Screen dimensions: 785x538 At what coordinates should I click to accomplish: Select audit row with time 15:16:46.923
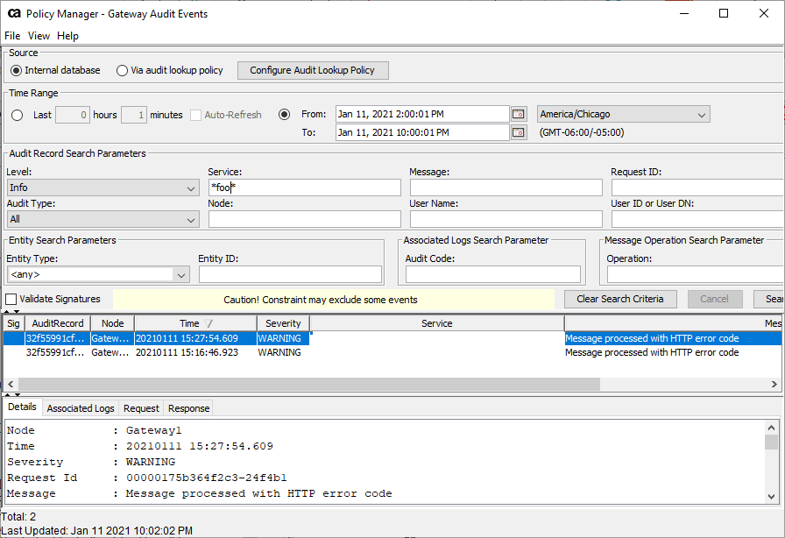pos(392,352)
